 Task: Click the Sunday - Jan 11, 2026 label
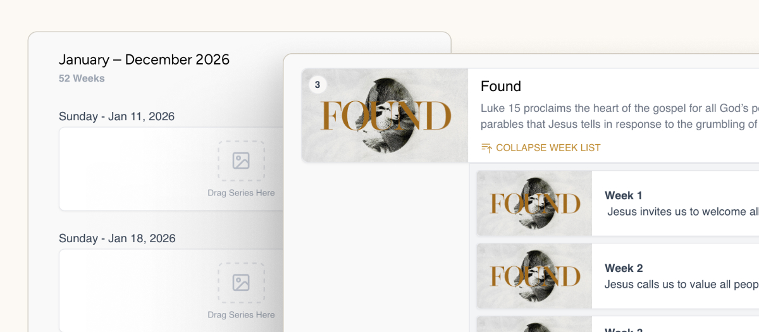point(117,116)
